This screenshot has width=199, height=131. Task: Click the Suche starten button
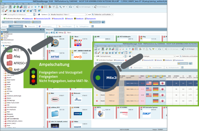click(8, 22)
